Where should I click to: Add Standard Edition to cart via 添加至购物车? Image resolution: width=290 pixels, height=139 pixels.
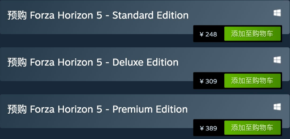(253, 34)
